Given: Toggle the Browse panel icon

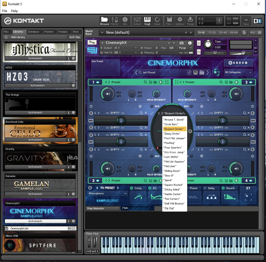Looking at the screenshot, I should coord(105,21).
